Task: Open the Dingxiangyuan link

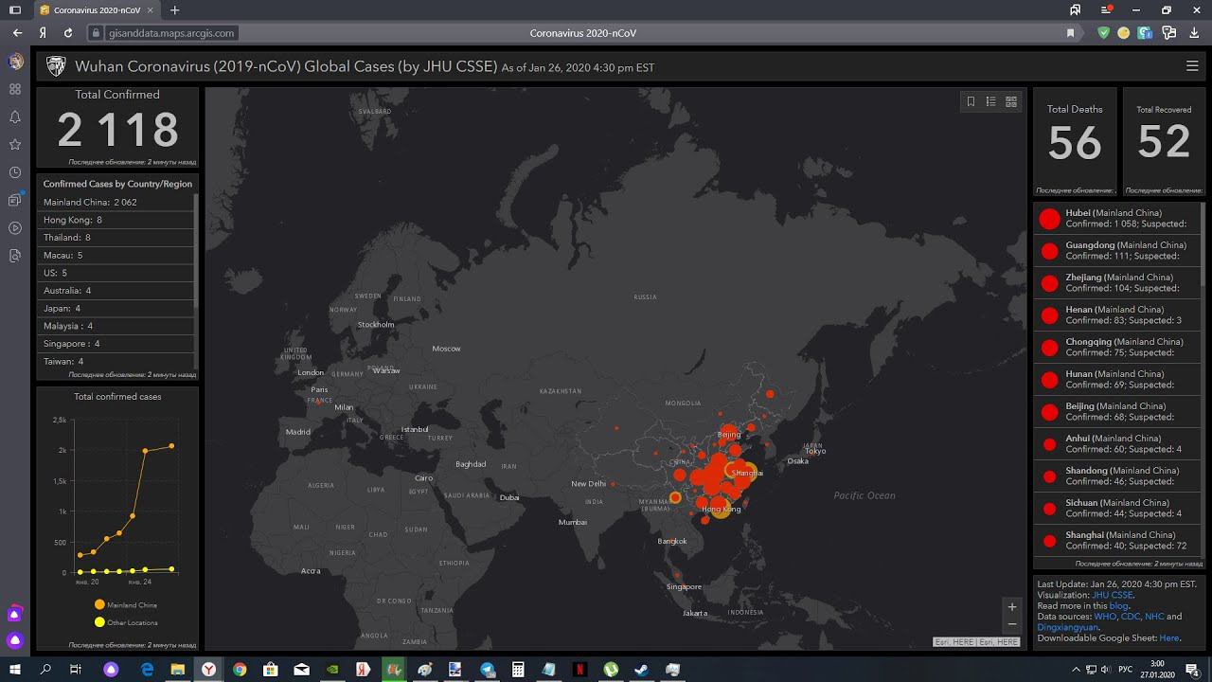Action: [1067, 627]
